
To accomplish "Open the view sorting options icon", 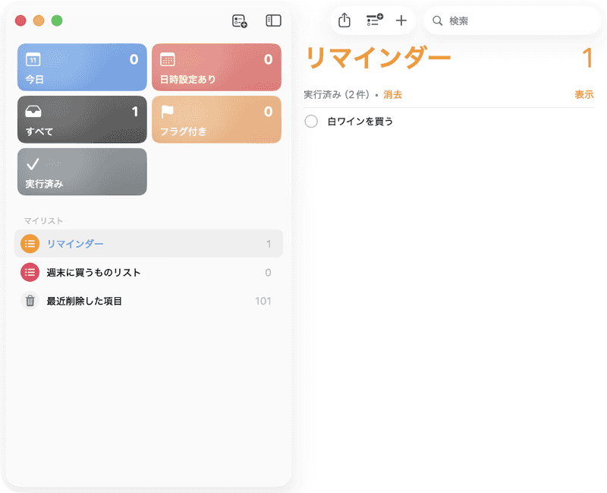I will coord(373,21).
